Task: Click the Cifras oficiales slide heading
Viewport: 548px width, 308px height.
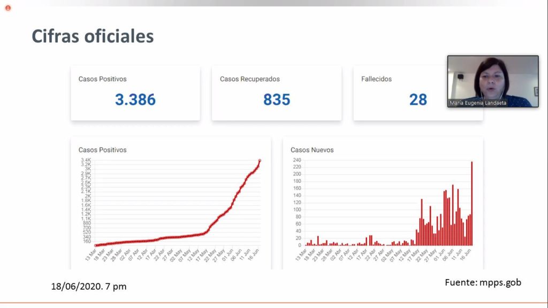Action: [93, 36]
